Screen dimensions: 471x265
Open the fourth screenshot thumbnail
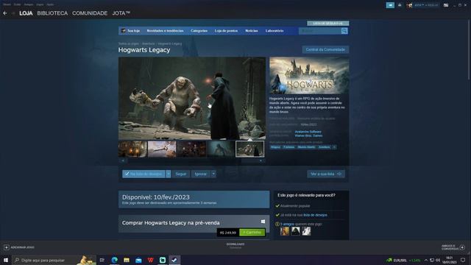point(221,149)
